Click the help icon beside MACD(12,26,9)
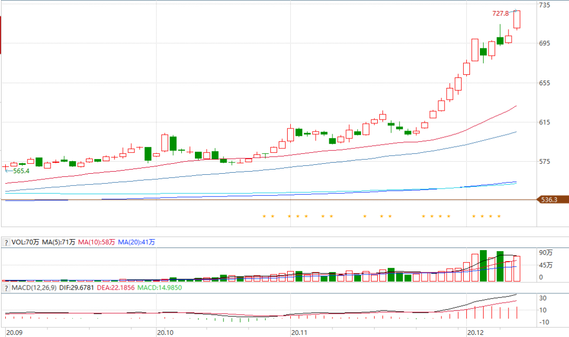 coord(6,288)
